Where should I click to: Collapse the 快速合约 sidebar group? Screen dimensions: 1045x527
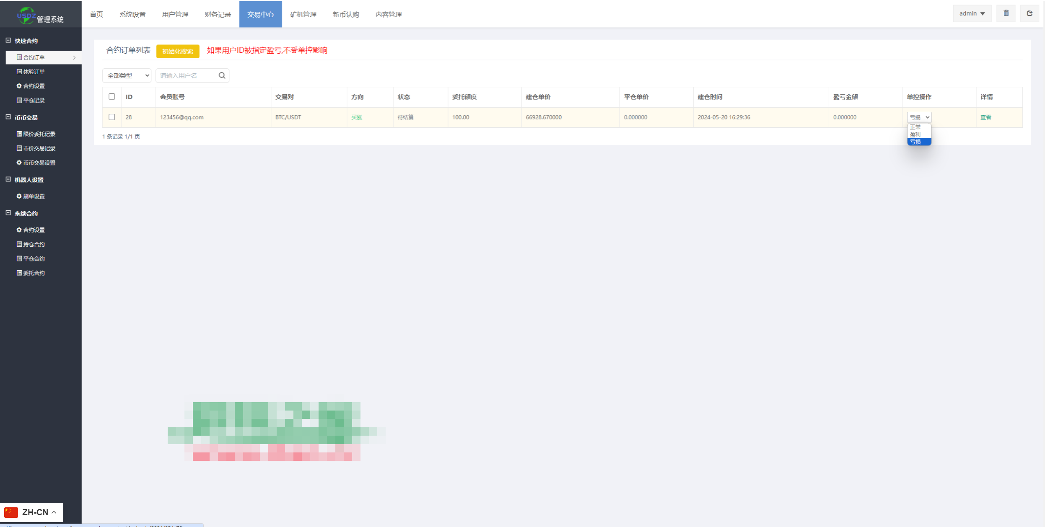click(8, 40)
